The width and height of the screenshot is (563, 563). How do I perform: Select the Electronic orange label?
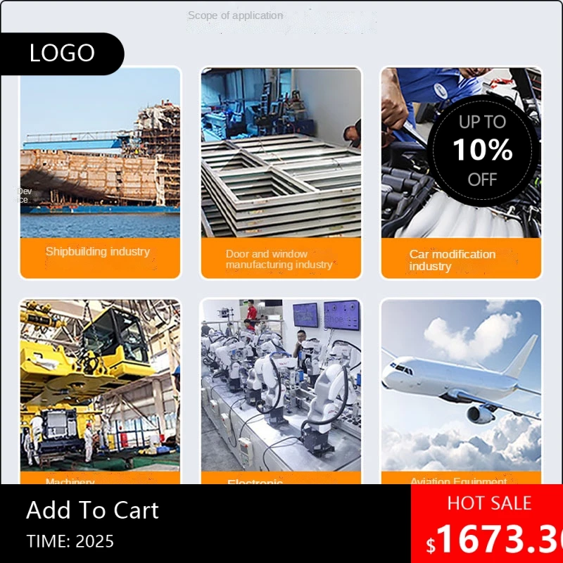pos(281,478)
